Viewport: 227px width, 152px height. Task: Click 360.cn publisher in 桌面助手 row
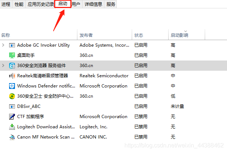coord(86,55)
